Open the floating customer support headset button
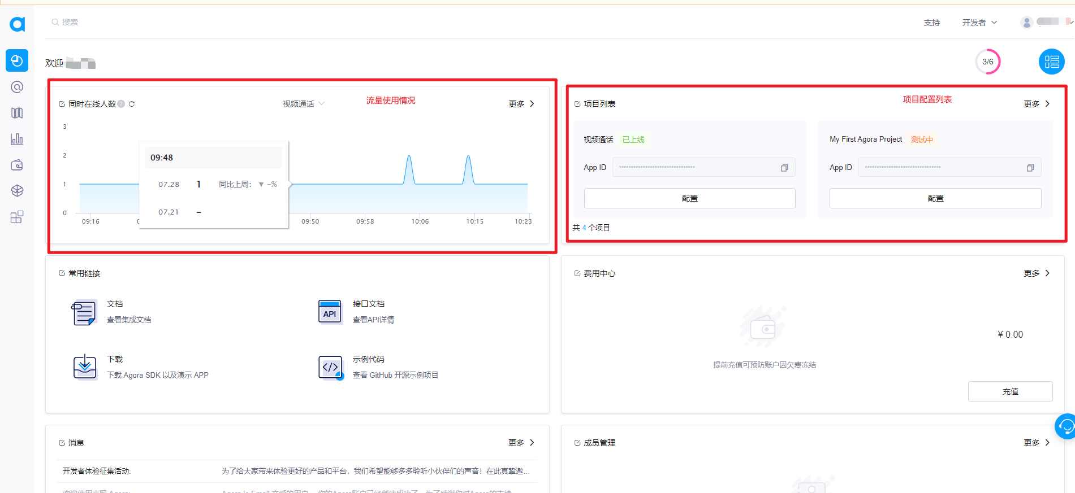Image resolution: width=1075 pixels, height=493 pixels. click(x=1065, y=426)
